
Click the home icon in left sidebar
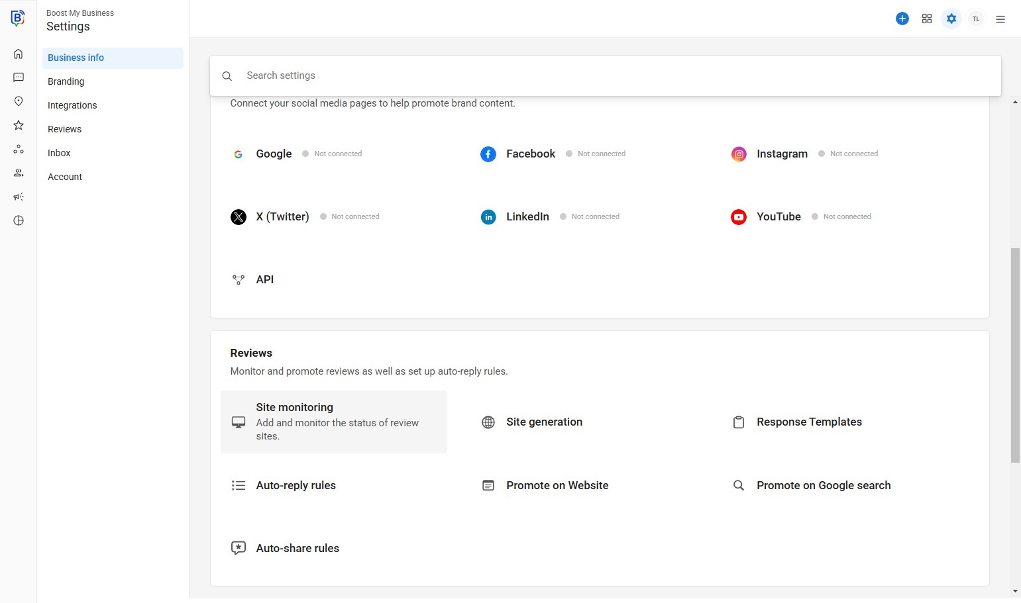(19, 54)
